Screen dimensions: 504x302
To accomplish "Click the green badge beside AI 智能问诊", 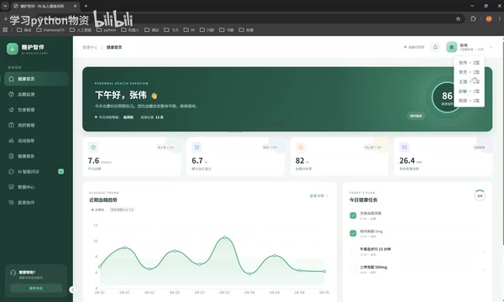I will coord(60,171).
